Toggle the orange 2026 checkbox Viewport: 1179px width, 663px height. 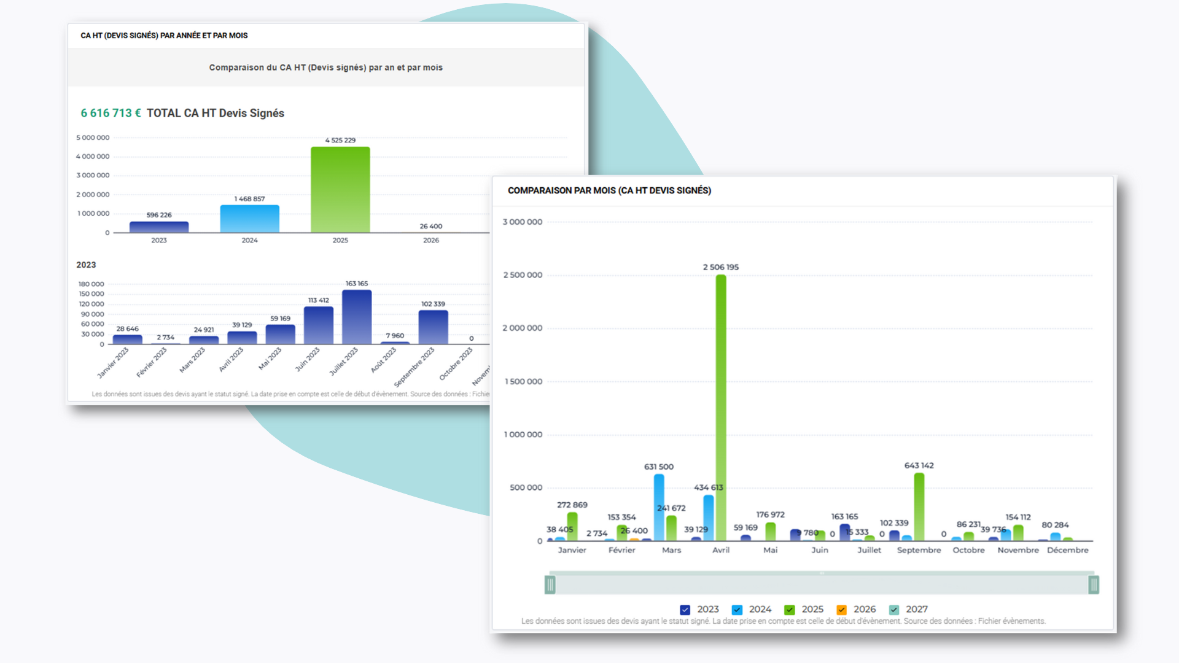841,610
